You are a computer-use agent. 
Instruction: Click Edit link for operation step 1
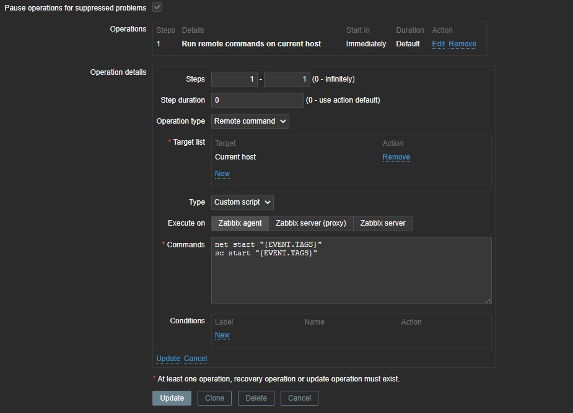tap(438, 44)
